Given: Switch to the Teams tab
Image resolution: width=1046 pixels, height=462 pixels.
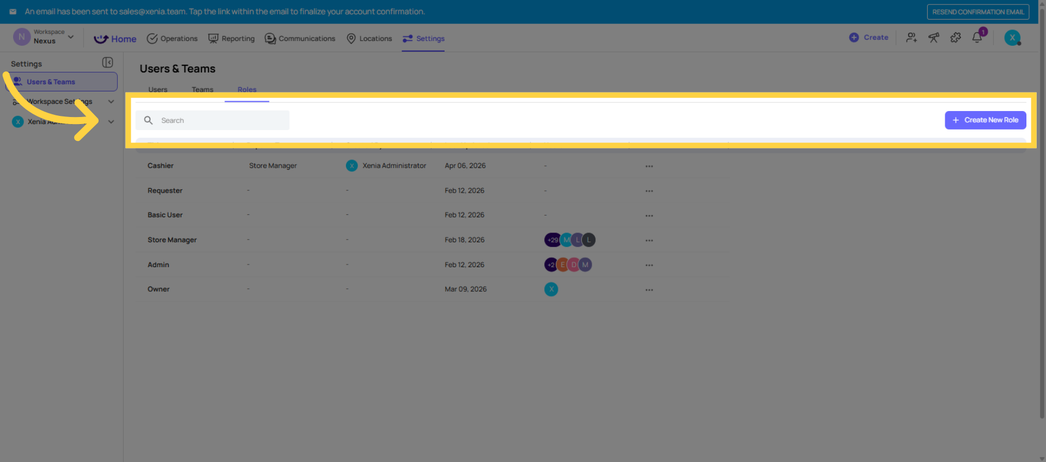Looking at the screenshot, I should pos(202,90).
